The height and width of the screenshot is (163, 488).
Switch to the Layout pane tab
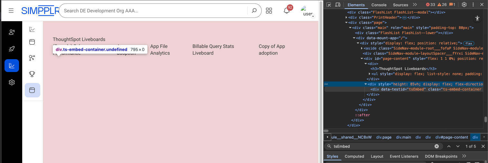click(377, 156)
